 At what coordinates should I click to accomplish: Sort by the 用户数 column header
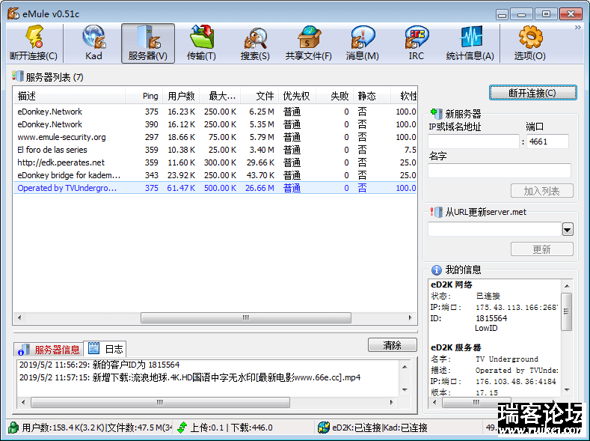[181, 96]
